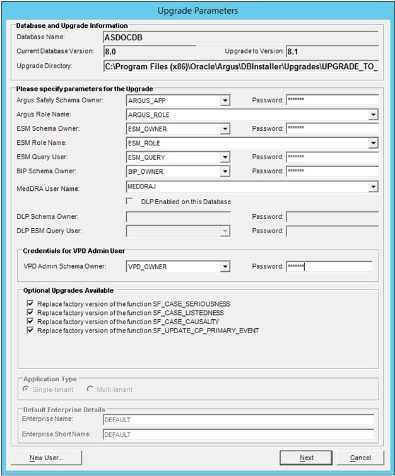The image size is (395, 476).
Task: Expand VPD Admin Schema Owner dropdown
Action: 225,267
